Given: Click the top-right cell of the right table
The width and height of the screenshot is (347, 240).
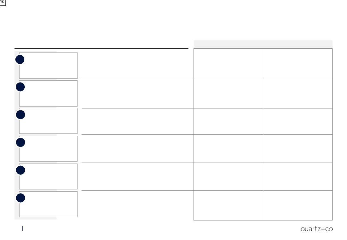Looking at the screenshot, I should point(298,64).
